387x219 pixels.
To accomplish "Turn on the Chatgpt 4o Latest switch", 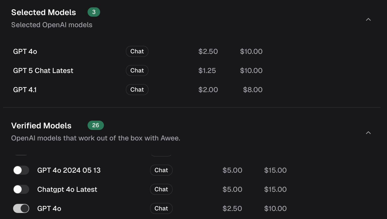I will [x=21, y=189].
